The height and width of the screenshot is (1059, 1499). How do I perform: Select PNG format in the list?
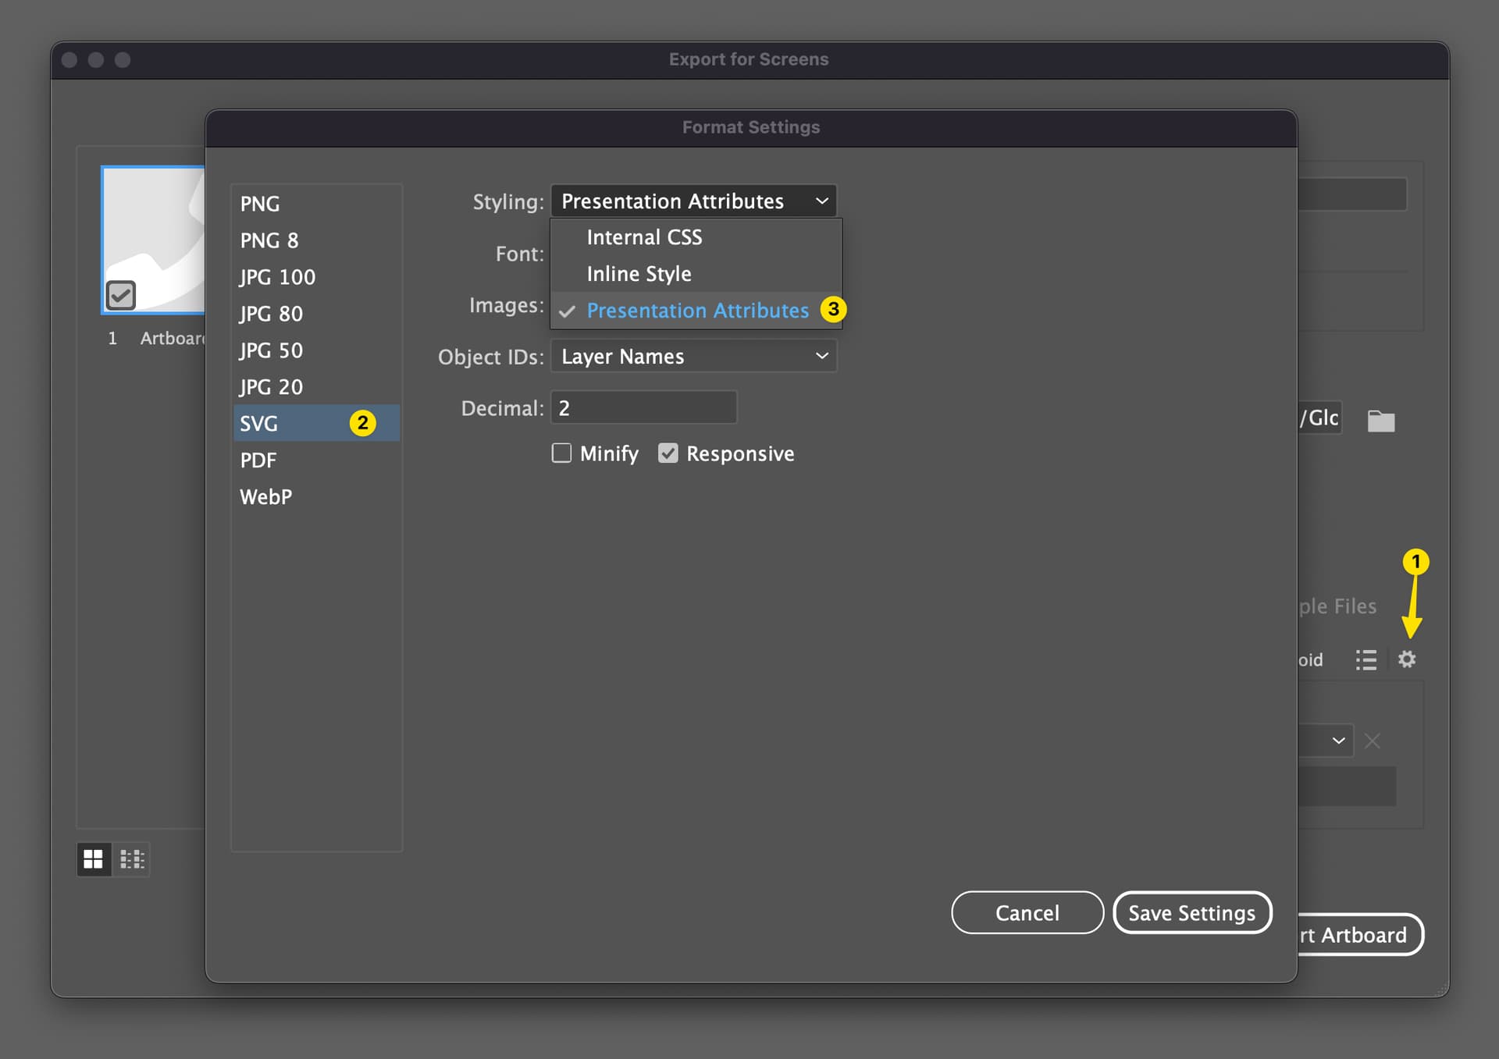tap(316, 204)
